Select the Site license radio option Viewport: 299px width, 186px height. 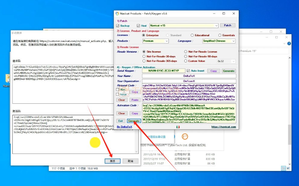pyautogui.click(x=144, y=52)
